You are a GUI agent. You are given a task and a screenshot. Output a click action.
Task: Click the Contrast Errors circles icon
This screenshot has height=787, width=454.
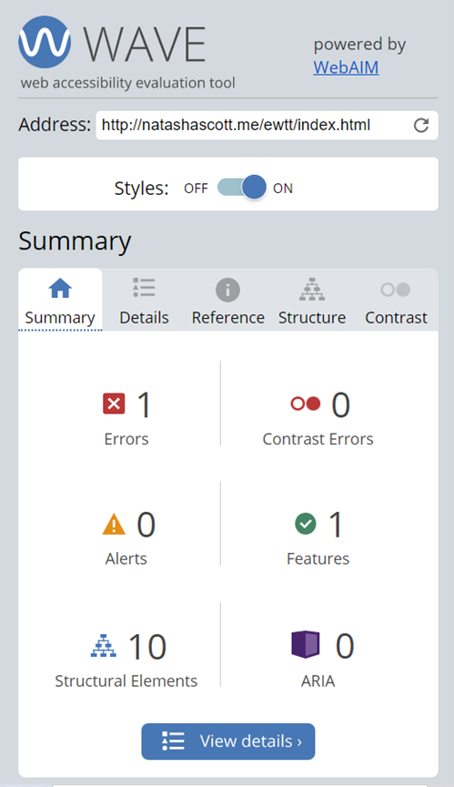[305, 404]
